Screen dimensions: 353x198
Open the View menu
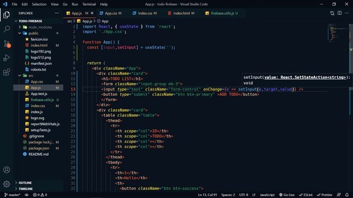click(55, 4)
